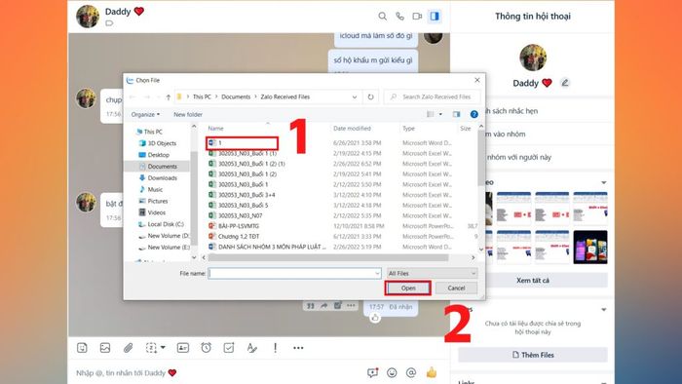Open more chat toolbar options ellipsis
Screen dimensions: 682x384
(298, 348)
